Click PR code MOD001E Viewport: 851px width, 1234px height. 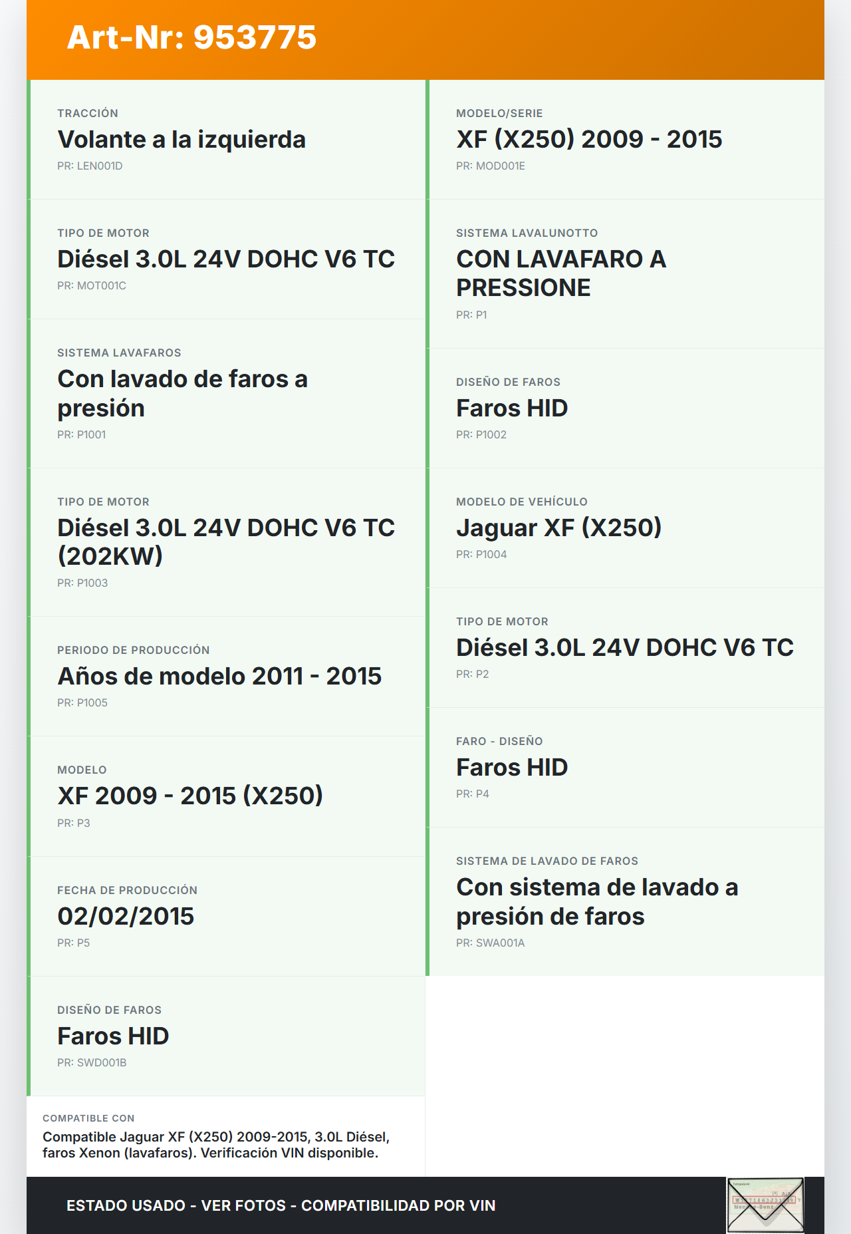click(490, 166)
